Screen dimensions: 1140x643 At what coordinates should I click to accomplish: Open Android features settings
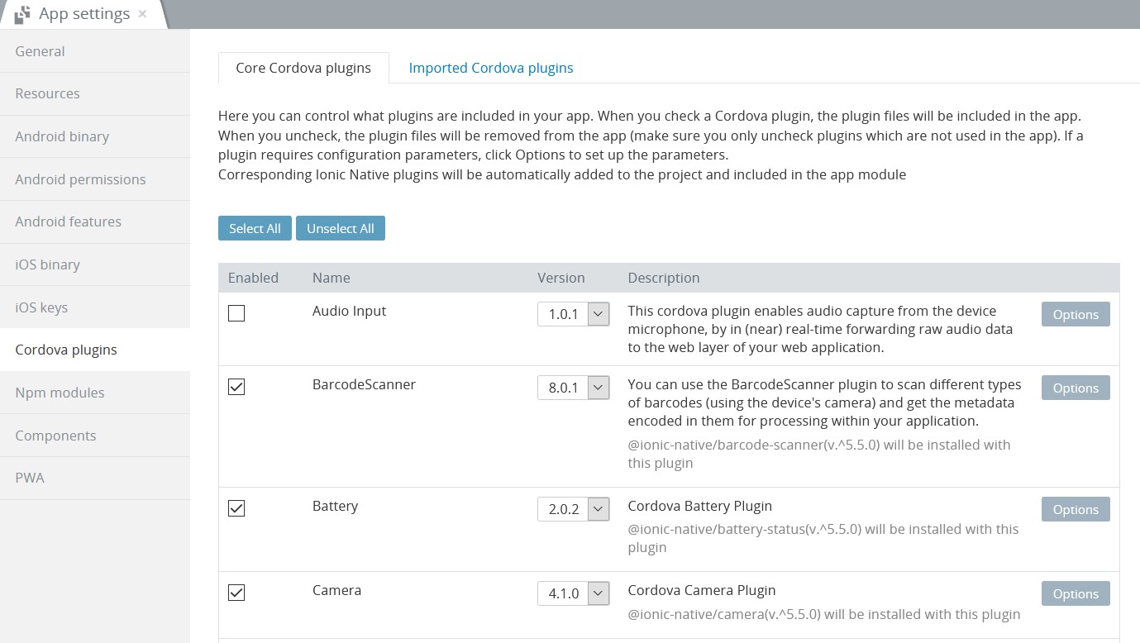95,221
